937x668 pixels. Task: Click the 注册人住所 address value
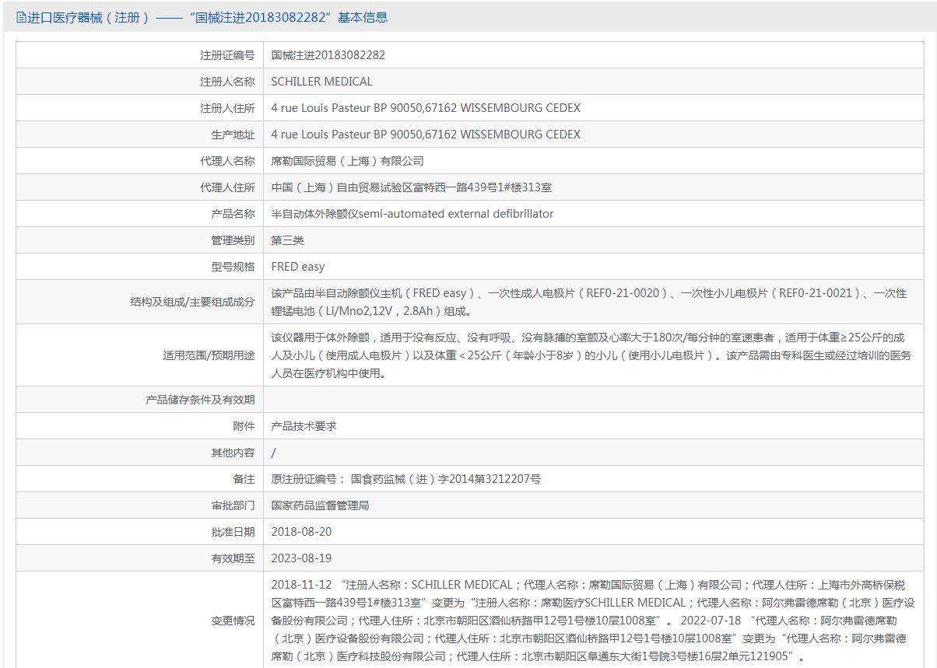pyautogui.click(x=426, y=108)
